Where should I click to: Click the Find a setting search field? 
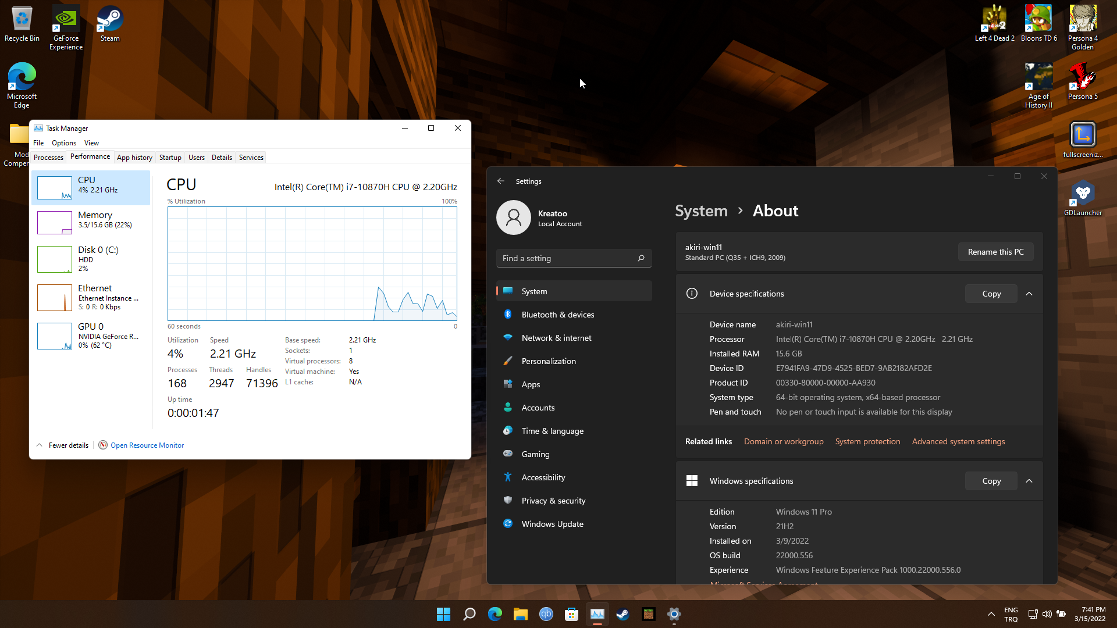click(x=567, y=258)
